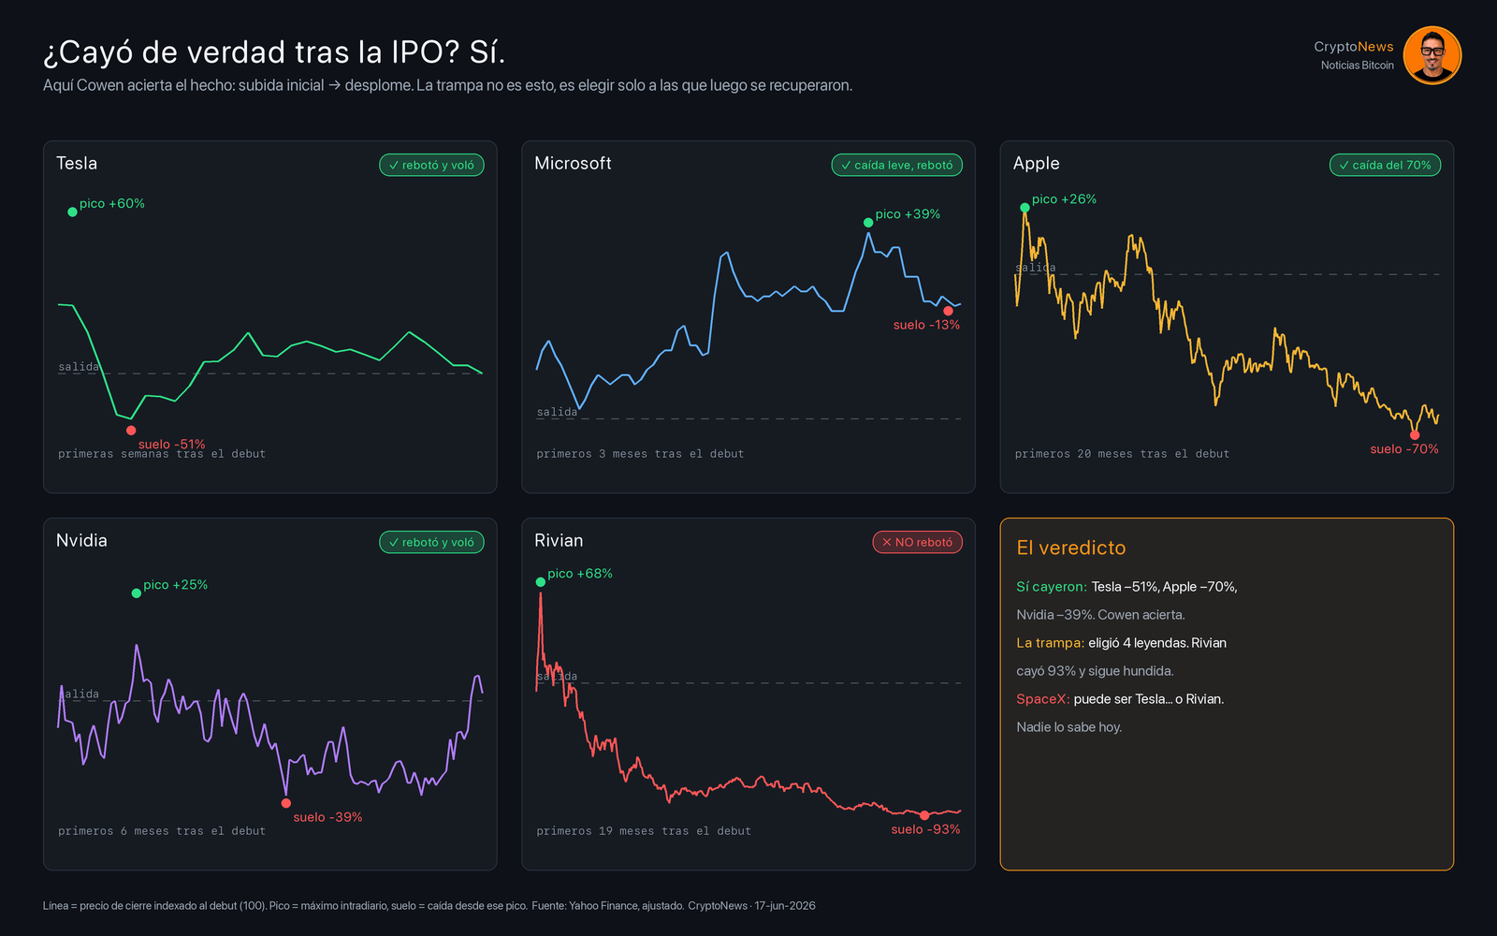Click Rivian's green peak dot +68%

pyautogui.click(x=540, y=582)
